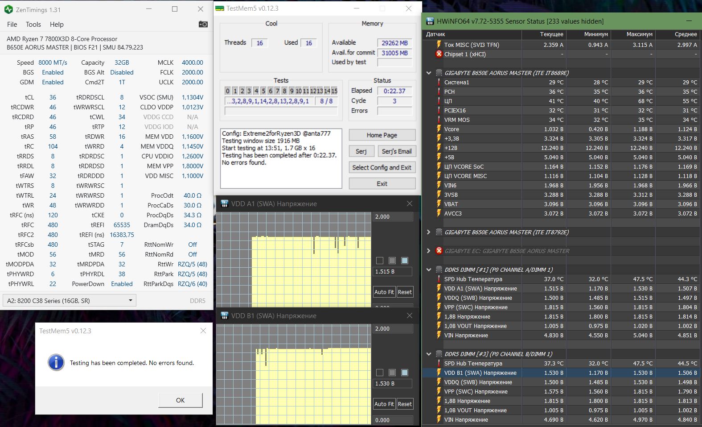Image resolution: width=702 pixels, height=427 pixels.
Task: Click the chip icon beside DDR5 DIMM [#1]
Action: click(x=439, y=269)
